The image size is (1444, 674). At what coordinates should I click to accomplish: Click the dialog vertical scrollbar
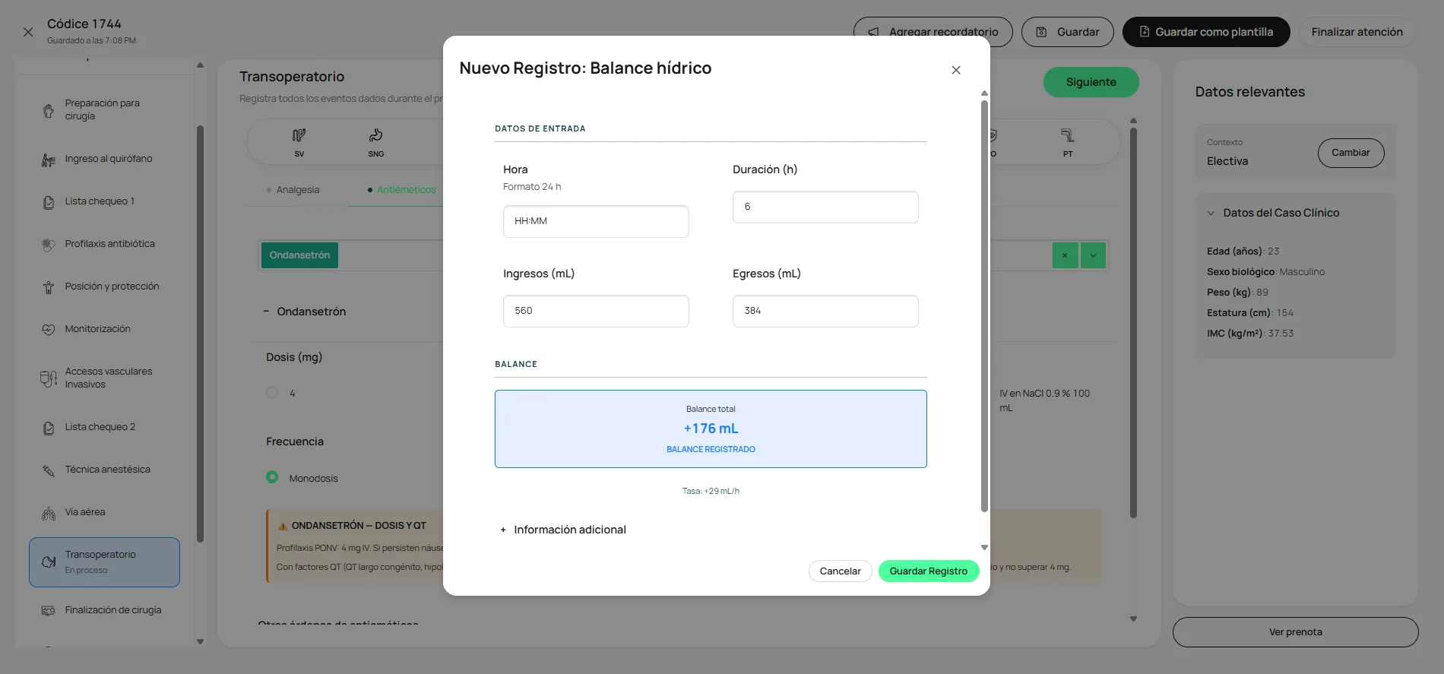pyautogui.click(x=984, y=306)
